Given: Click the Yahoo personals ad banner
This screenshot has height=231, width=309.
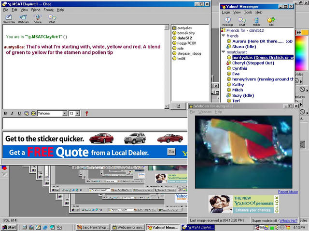Looking at the screenshot, I should point(244,204).
